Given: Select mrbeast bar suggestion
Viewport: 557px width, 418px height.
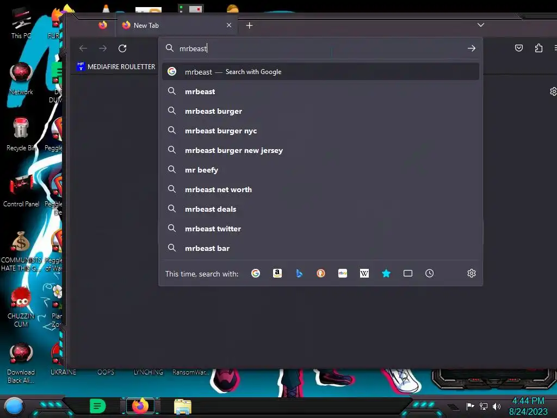Looking at the screenshot, I should [320, 248].
